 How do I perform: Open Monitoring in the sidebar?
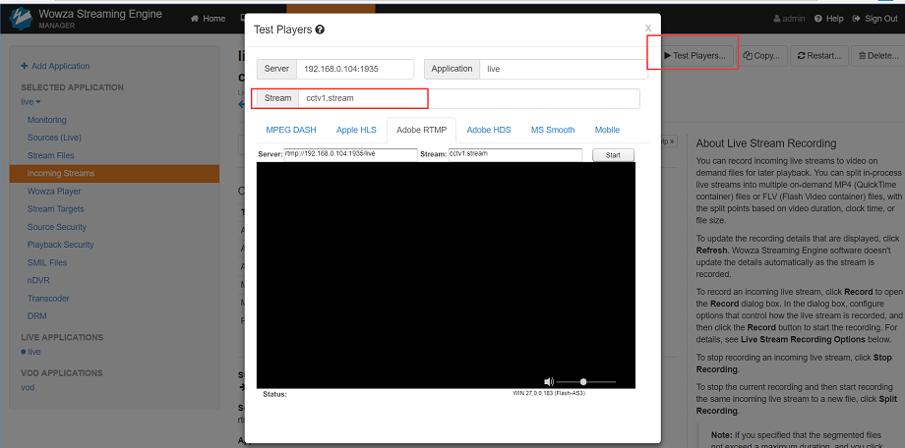47,120
